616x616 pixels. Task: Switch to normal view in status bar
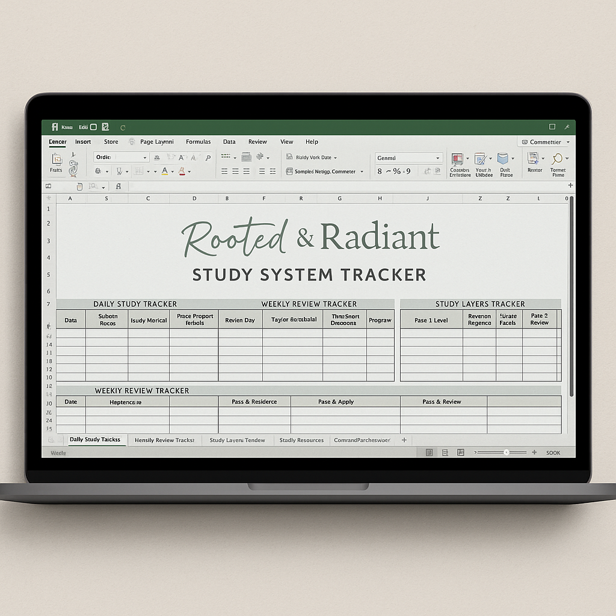click(x=429, y=452)
